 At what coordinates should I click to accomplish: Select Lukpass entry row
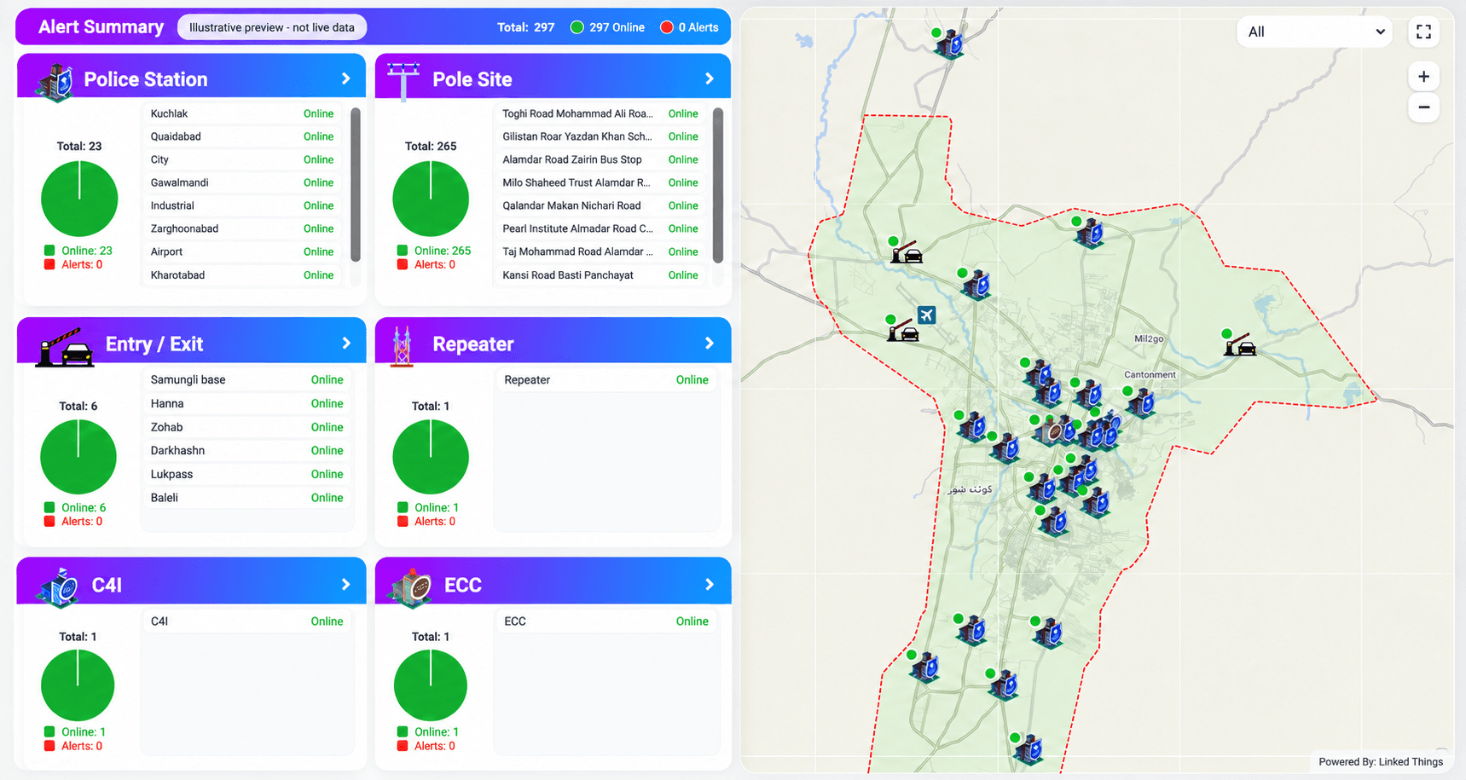tap(247, 474)
